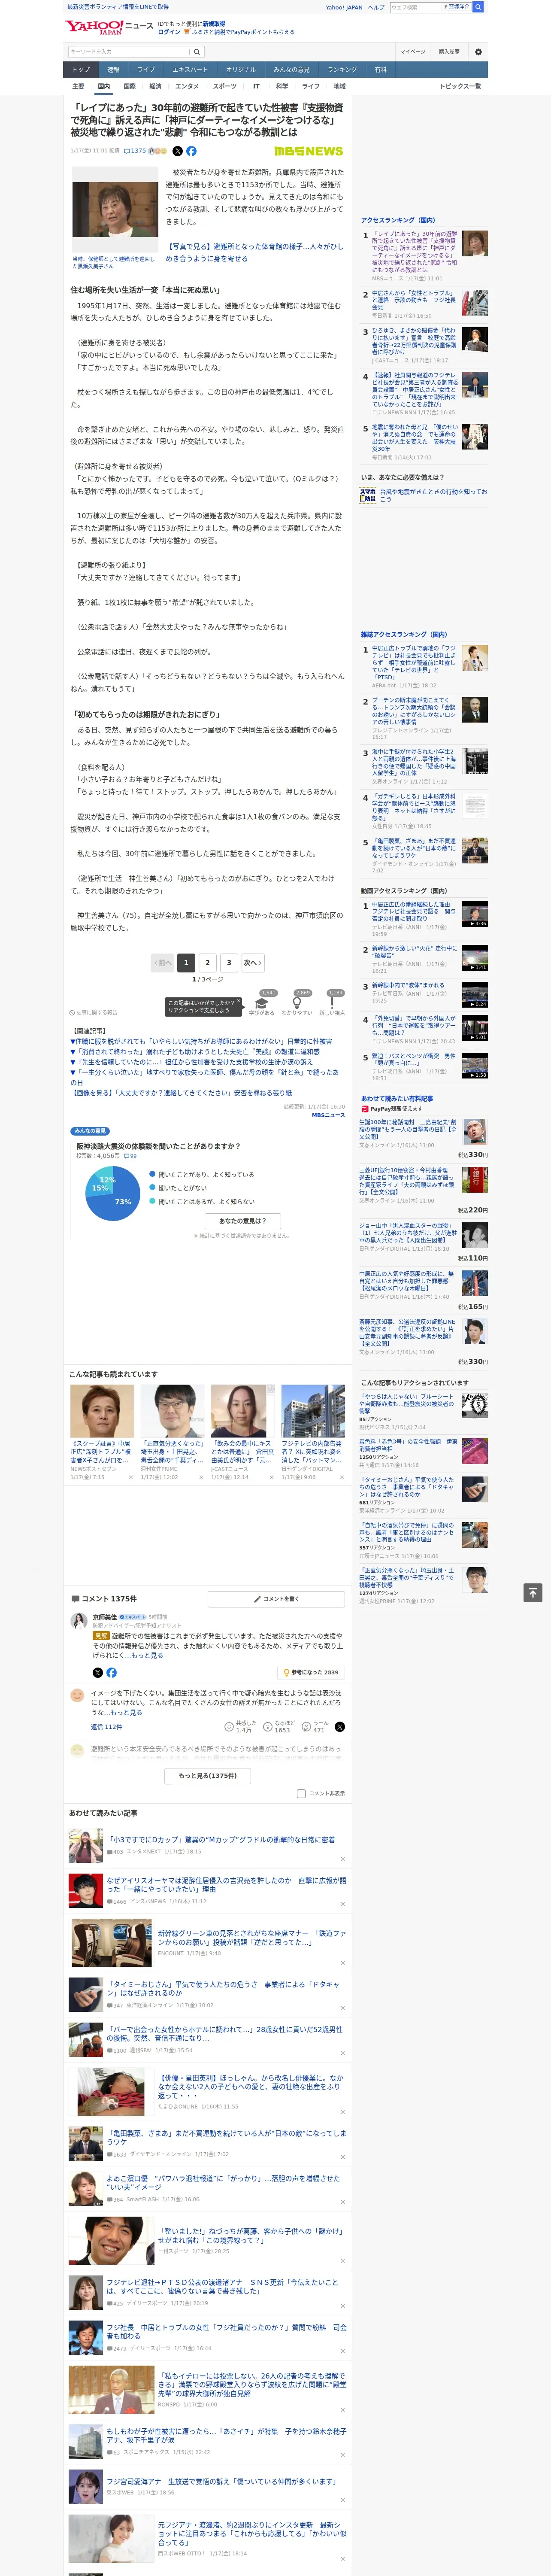
Task: Click the ログイン link in header
Action: (x=169, y=32)
